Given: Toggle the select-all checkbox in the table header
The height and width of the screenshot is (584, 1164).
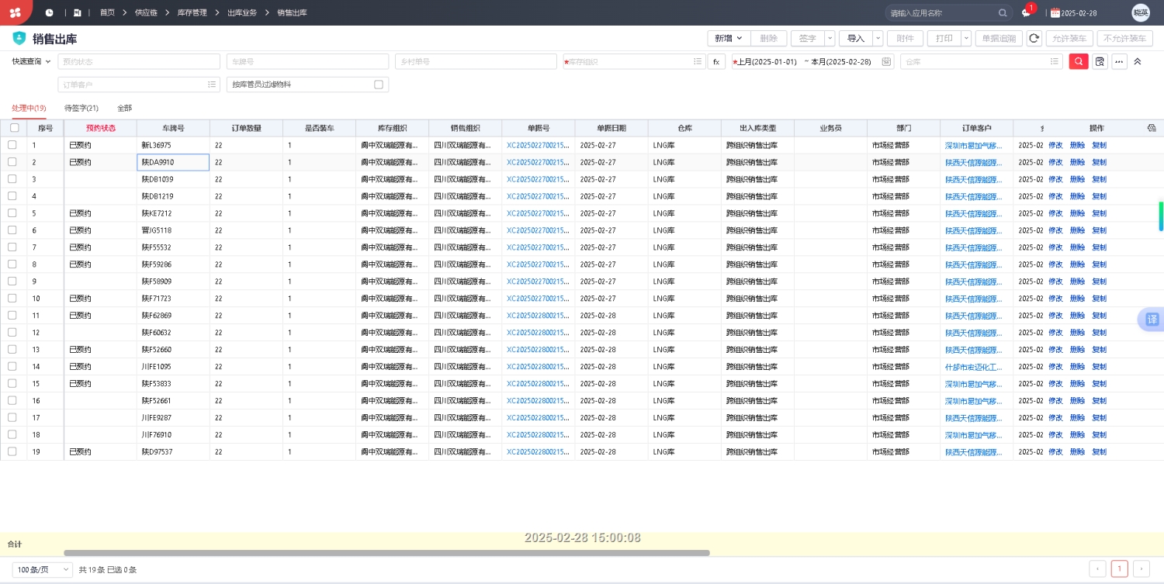Looking at the screenshot, I should tap(15, 128).
